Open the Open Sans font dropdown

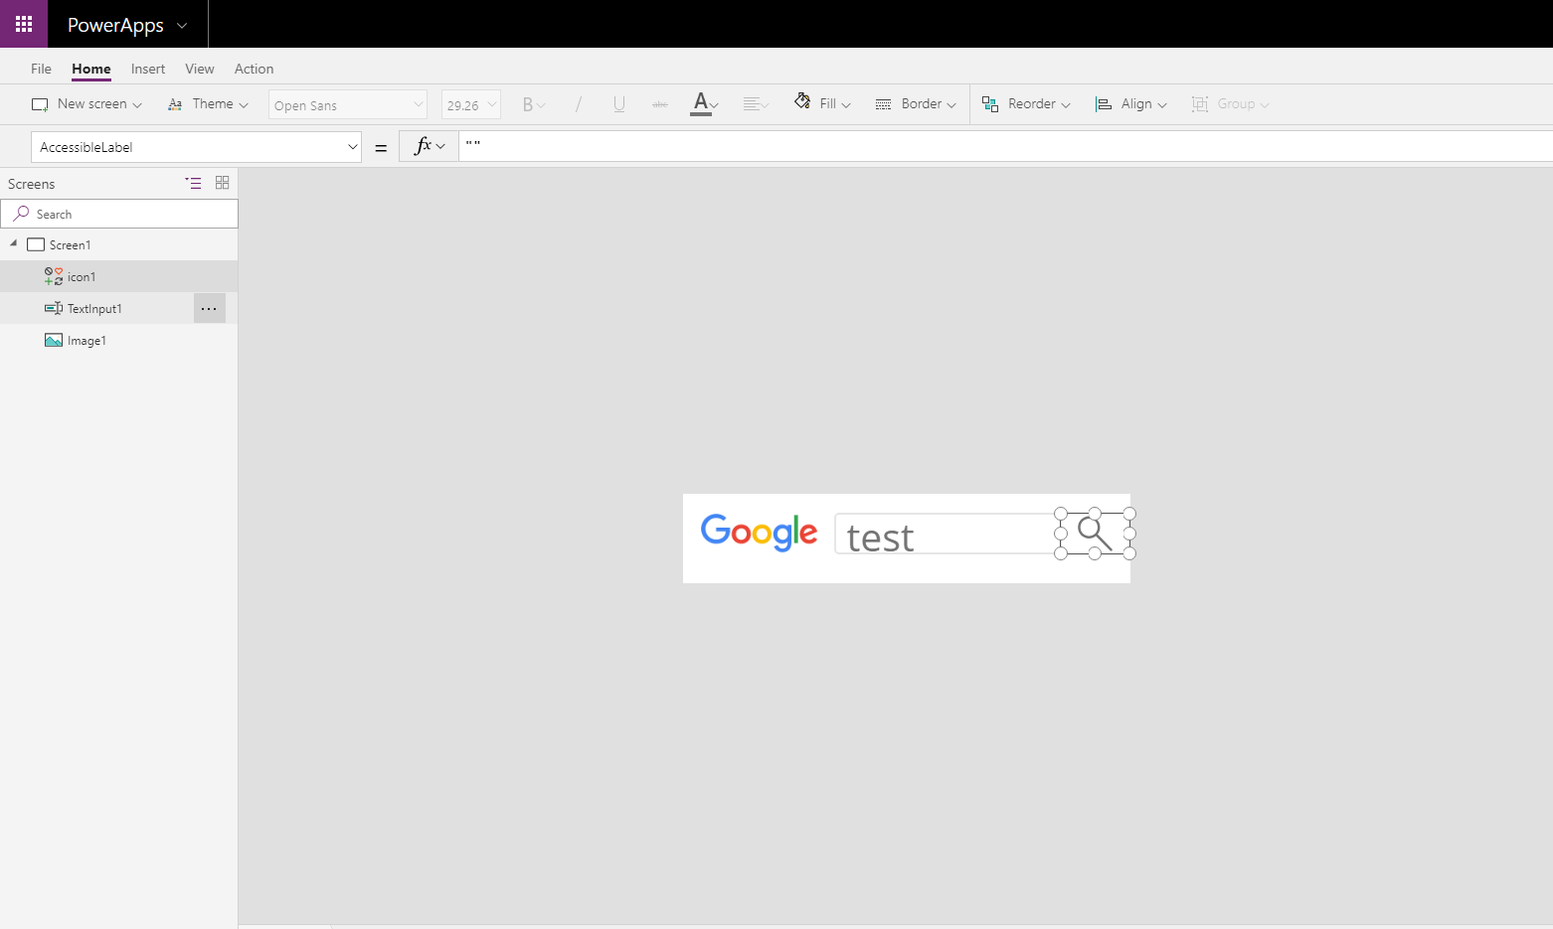click(348, 104)
